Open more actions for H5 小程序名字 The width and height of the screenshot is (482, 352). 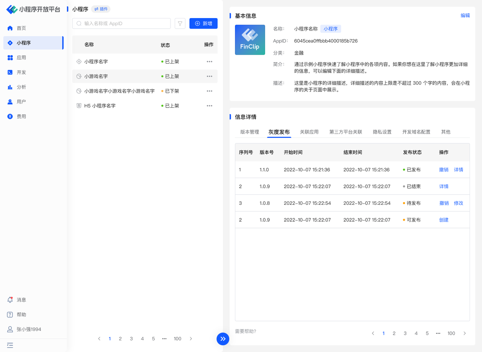(209, 106)
